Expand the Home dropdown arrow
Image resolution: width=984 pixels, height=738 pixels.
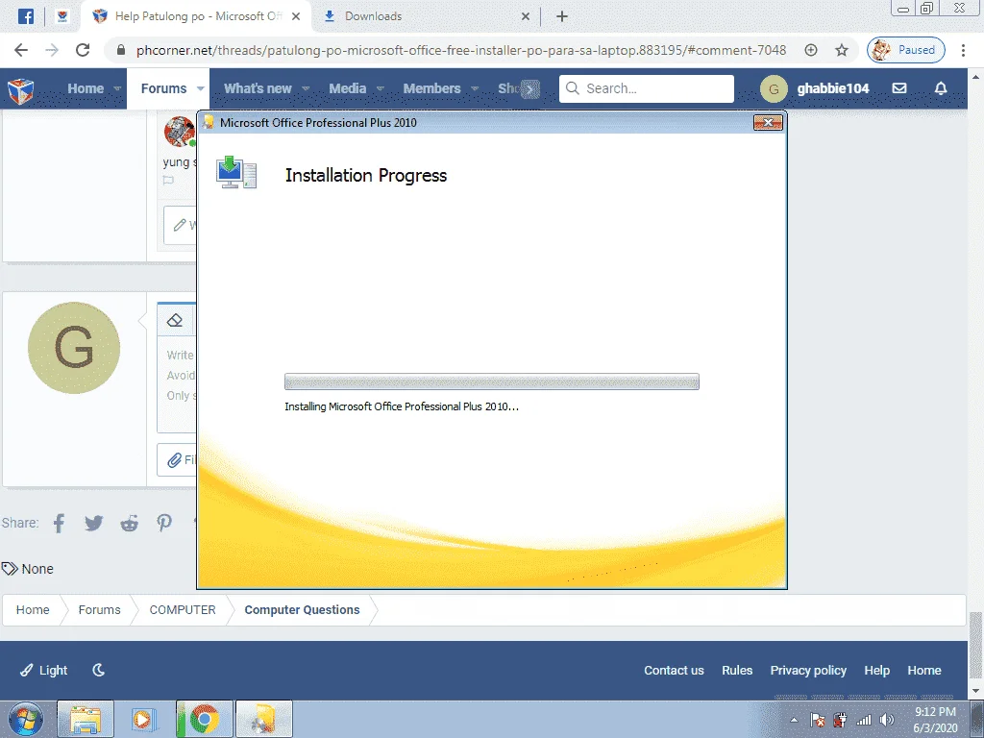(117, 88)
